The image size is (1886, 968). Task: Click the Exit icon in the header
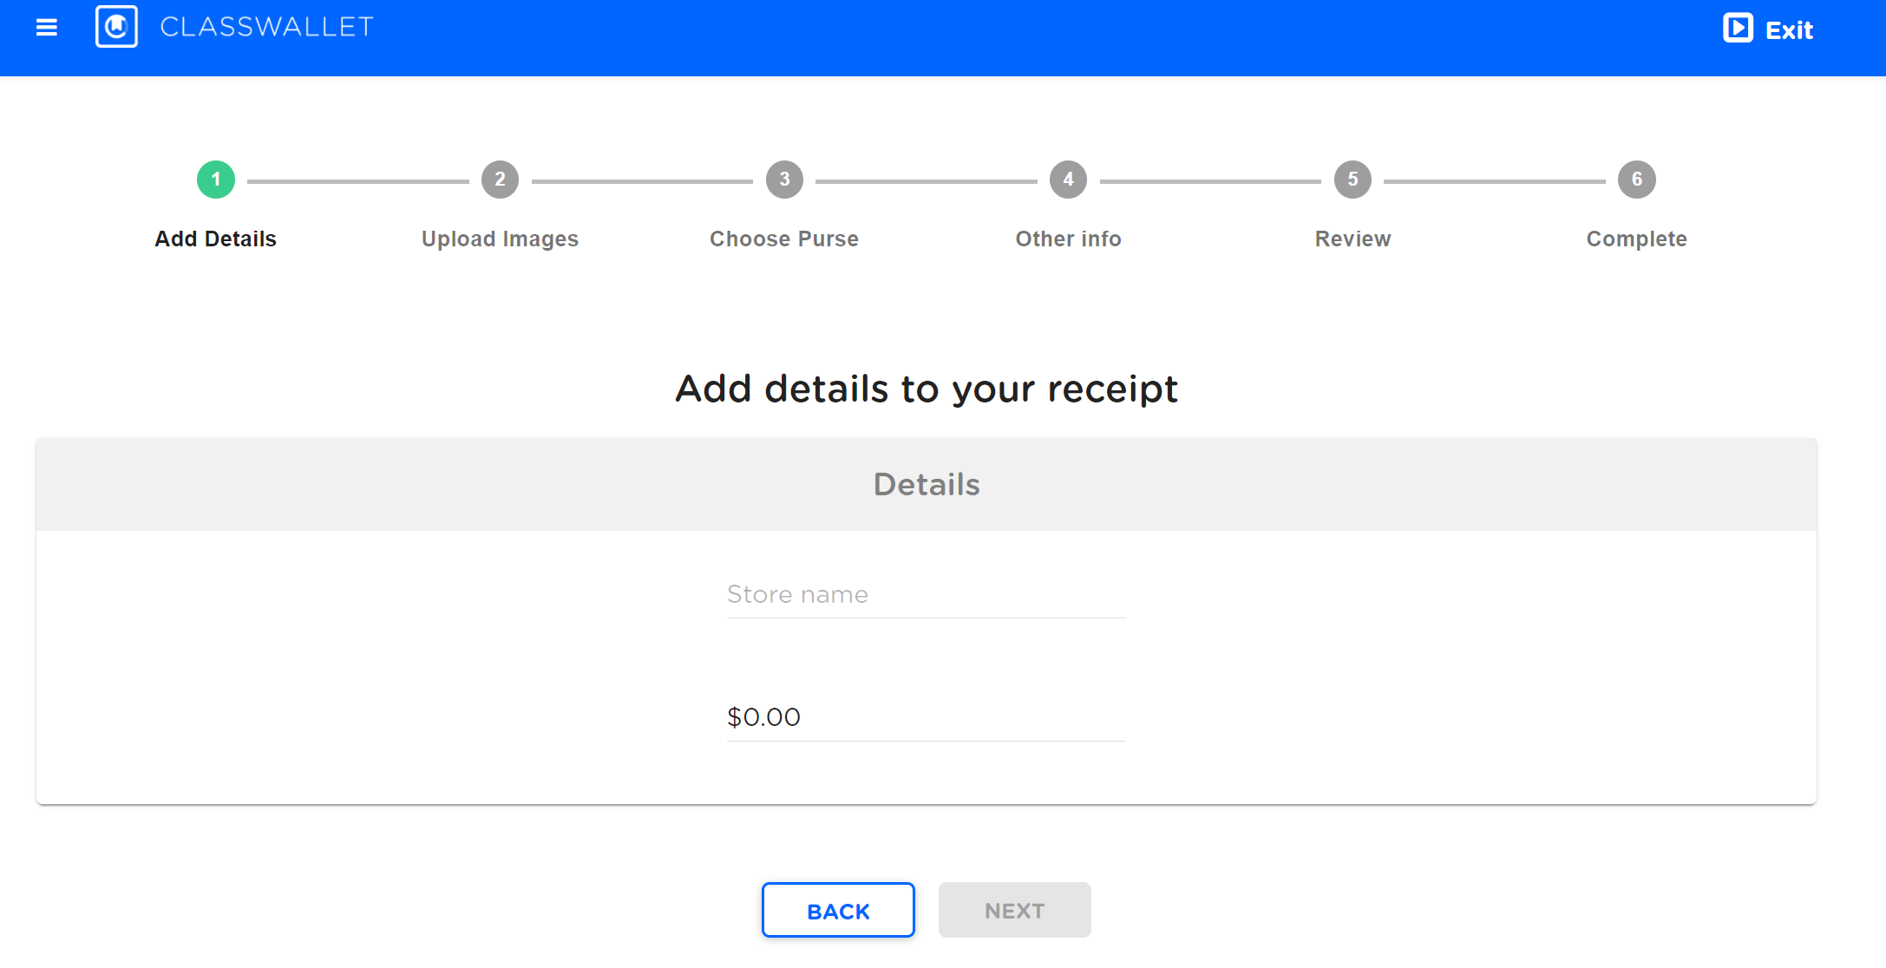click(1738, 28)
